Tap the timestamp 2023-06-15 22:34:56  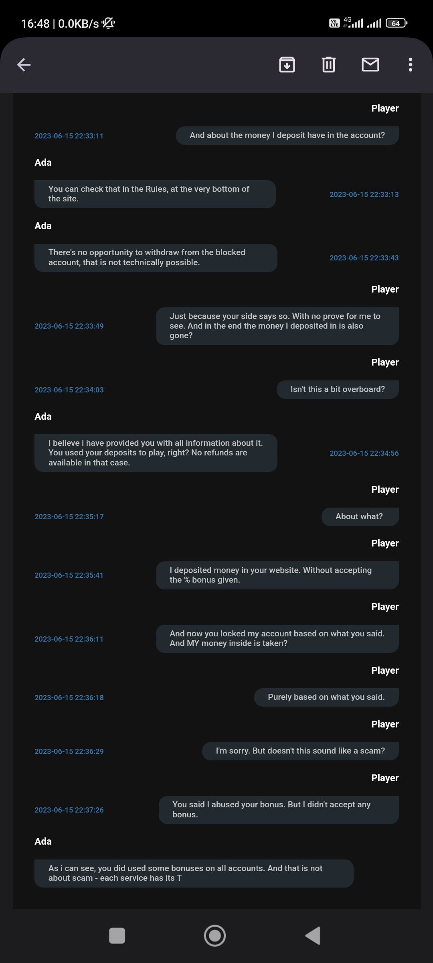coord(364,453)
